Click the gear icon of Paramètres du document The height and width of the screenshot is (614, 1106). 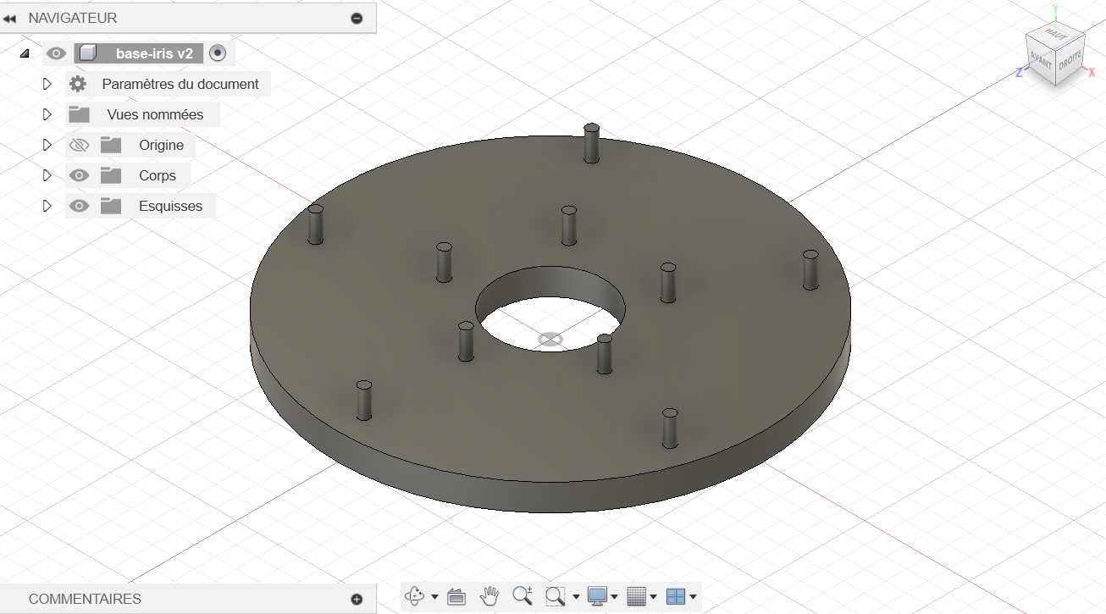tap(78, 84)
